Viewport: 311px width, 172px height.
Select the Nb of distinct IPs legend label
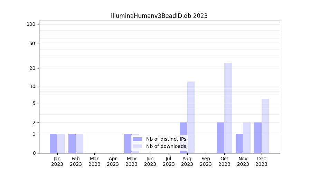pos(166,139)
